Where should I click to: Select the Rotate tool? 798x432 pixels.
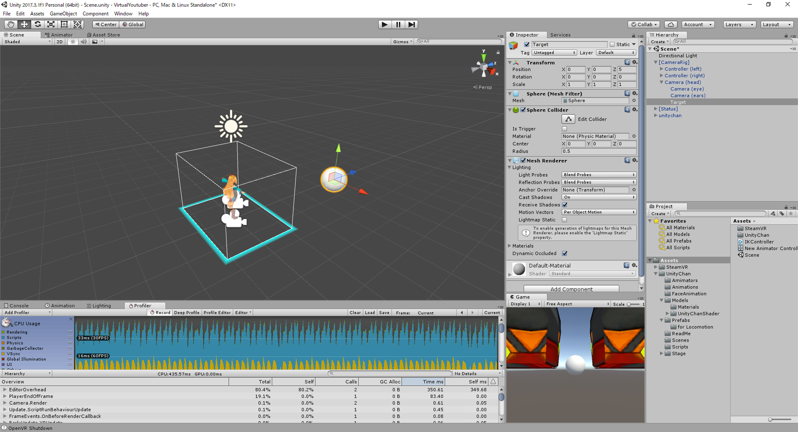pos(38,24)
